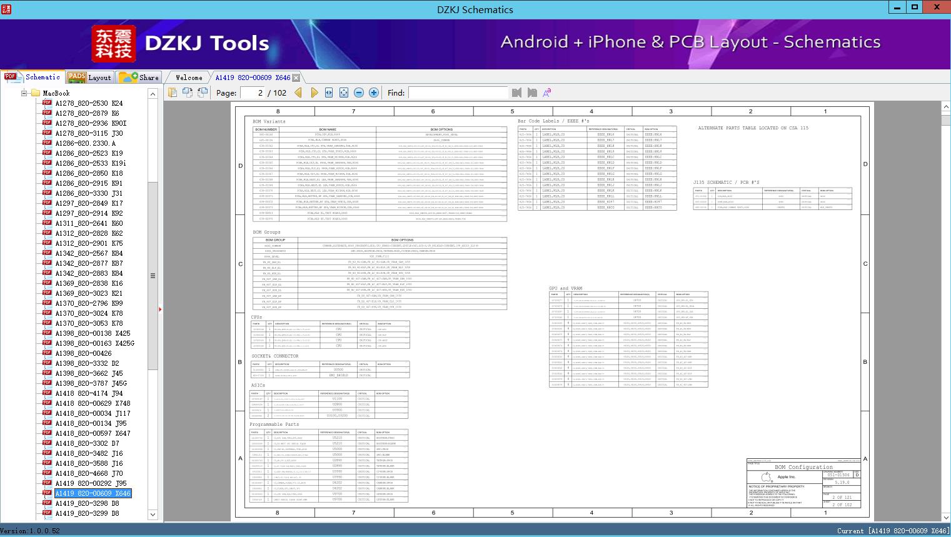
Task: Click document view scroll down arrow
Action: tap(945, 518)
